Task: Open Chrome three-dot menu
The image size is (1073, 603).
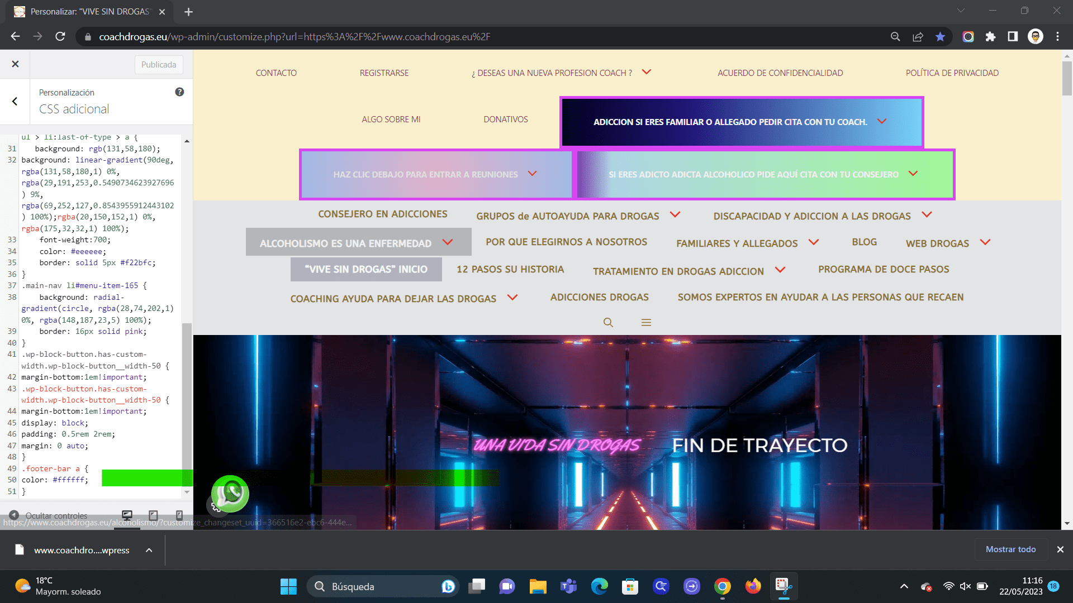Action: (1057, 37)
